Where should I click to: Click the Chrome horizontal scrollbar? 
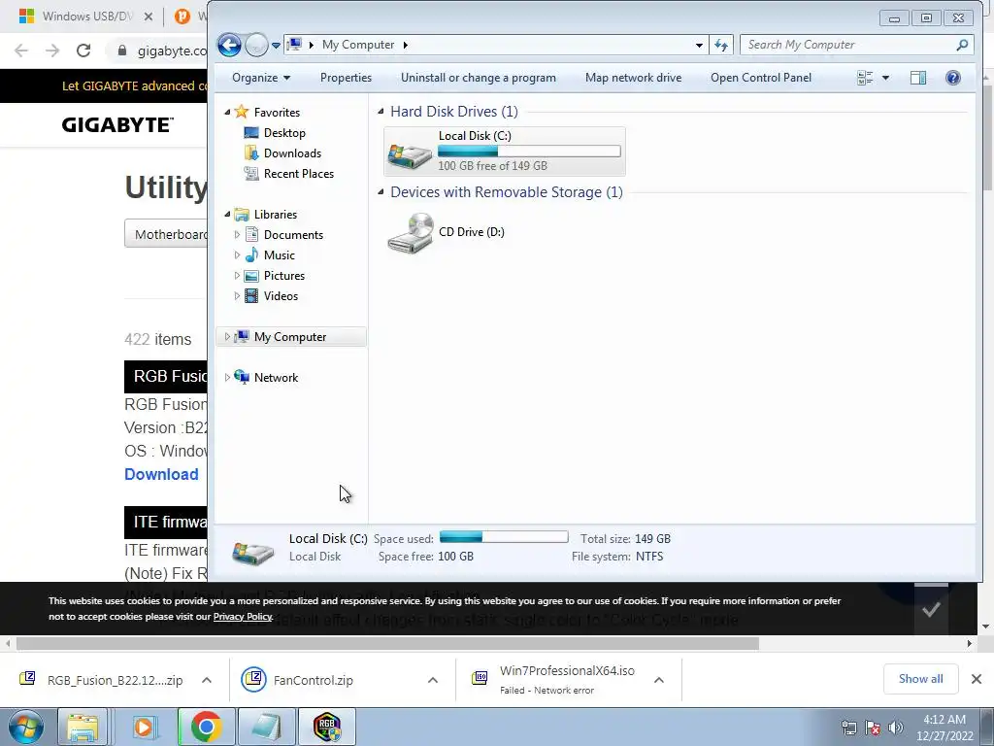[387, 643]
